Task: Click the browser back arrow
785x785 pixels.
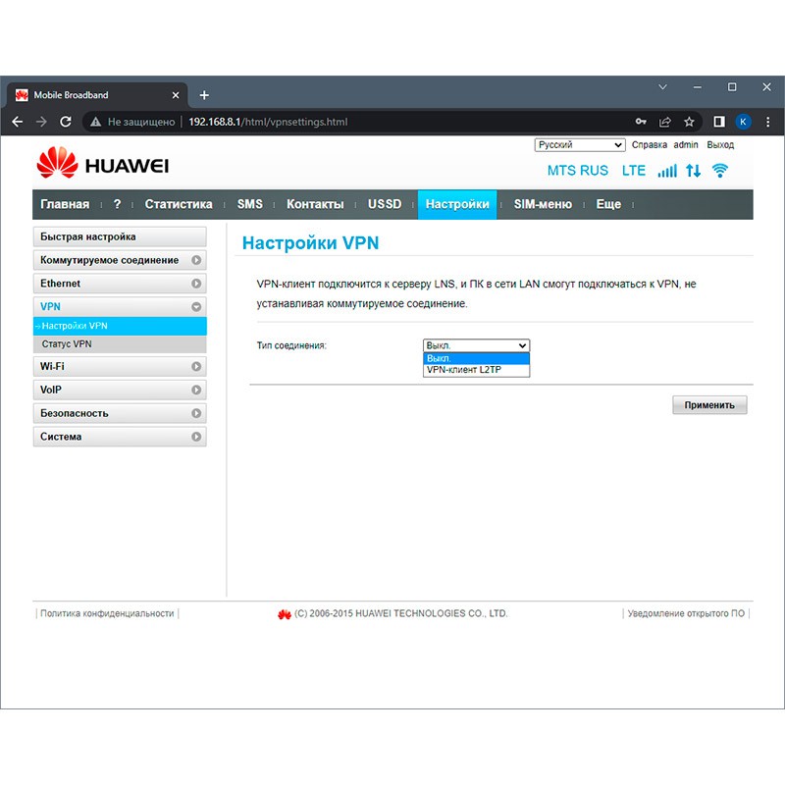Action: tap(17, 122)
